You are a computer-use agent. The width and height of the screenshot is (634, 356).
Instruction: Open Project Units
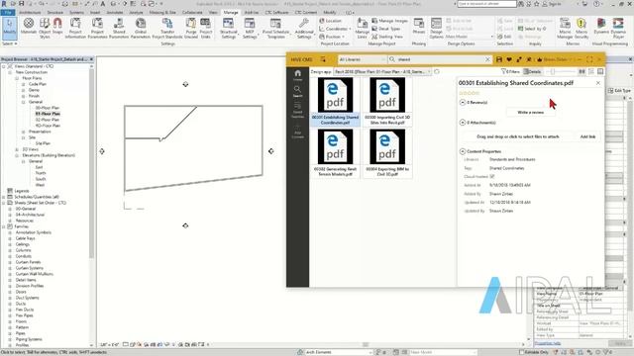pos(206,29)
